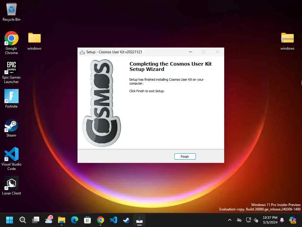Open Steam from the taskbar
Screen dimensions: 302x227
click(126, 220)
